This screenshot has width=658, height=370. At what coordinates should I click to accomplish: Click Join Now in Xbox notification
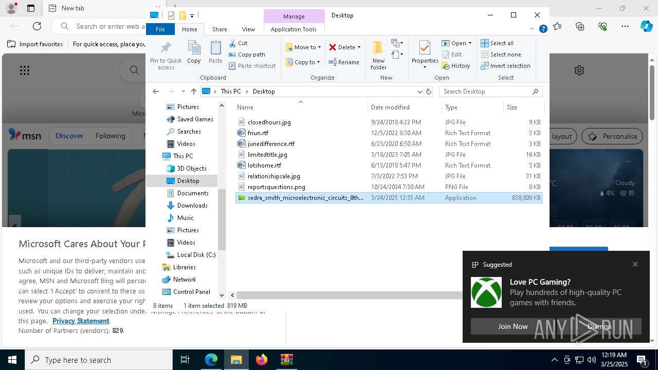(x=513, y=326)
